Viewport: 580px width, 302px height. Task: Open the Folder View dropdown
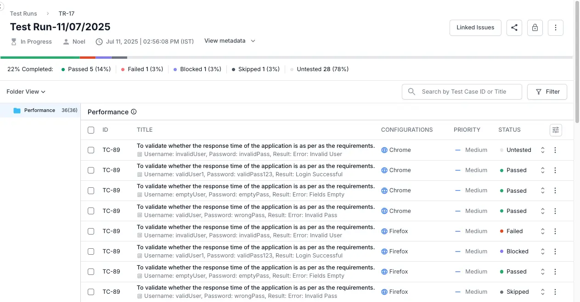(26, 92)
